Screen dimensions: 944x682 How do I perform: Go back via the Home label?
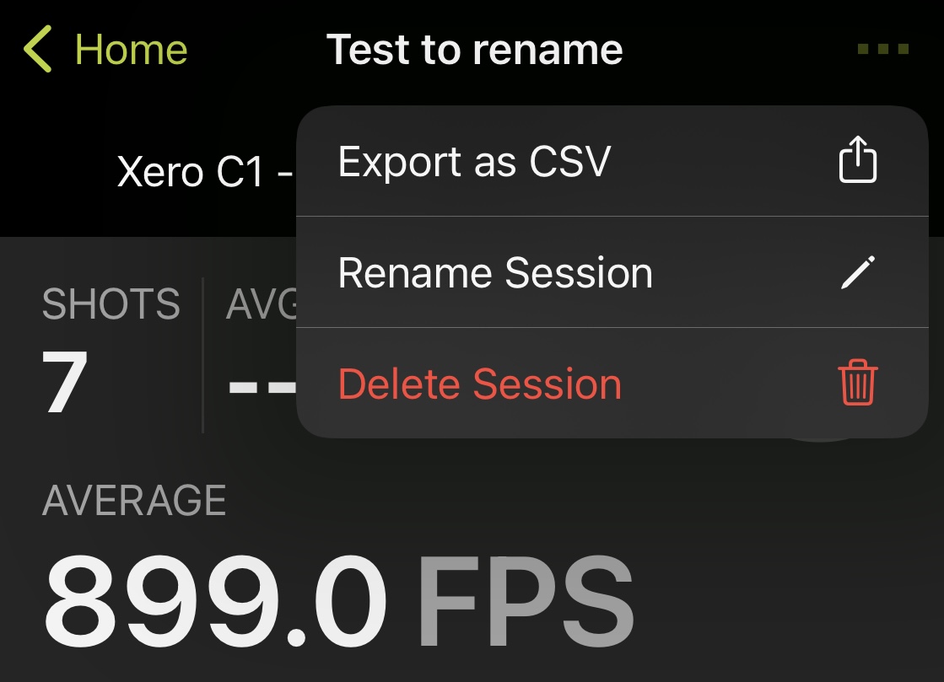pos(132,49)
